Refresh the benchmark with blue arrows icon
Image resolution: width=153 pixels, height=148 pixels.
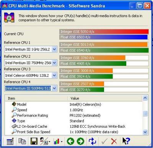tap(92, 141)
